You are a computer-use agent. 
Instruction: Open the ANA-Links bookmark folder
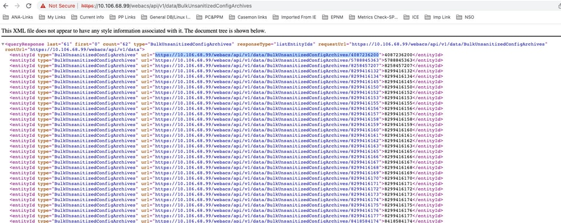[17, 17]
